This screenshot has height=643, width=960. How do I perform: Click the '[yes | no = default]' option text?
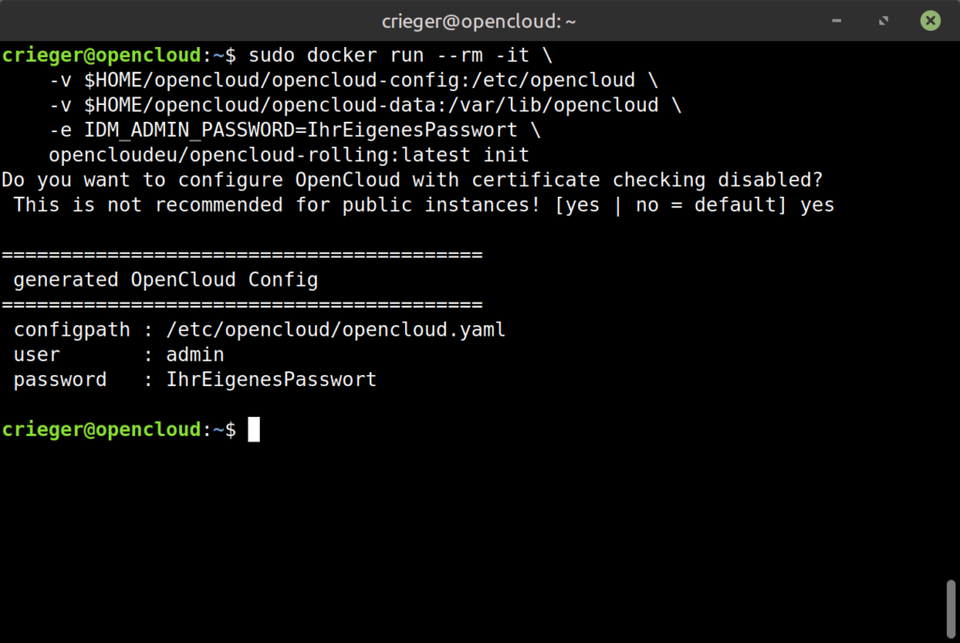click(x=671, y=204)
